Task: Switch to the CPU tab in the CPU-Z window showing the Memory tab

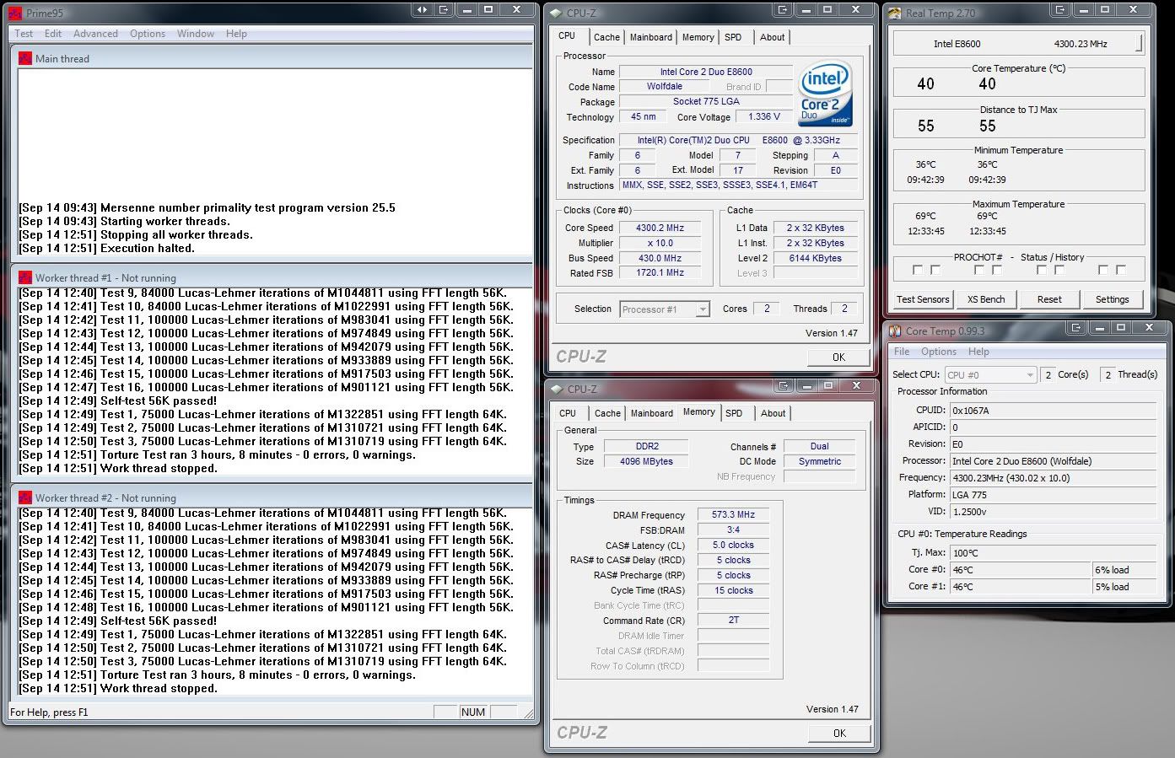Action: [x=568, y=413]
